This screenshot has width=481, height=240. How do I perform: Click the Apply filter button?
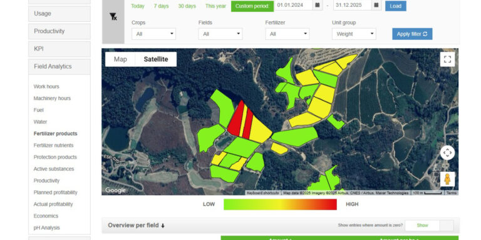click(412, 34)
